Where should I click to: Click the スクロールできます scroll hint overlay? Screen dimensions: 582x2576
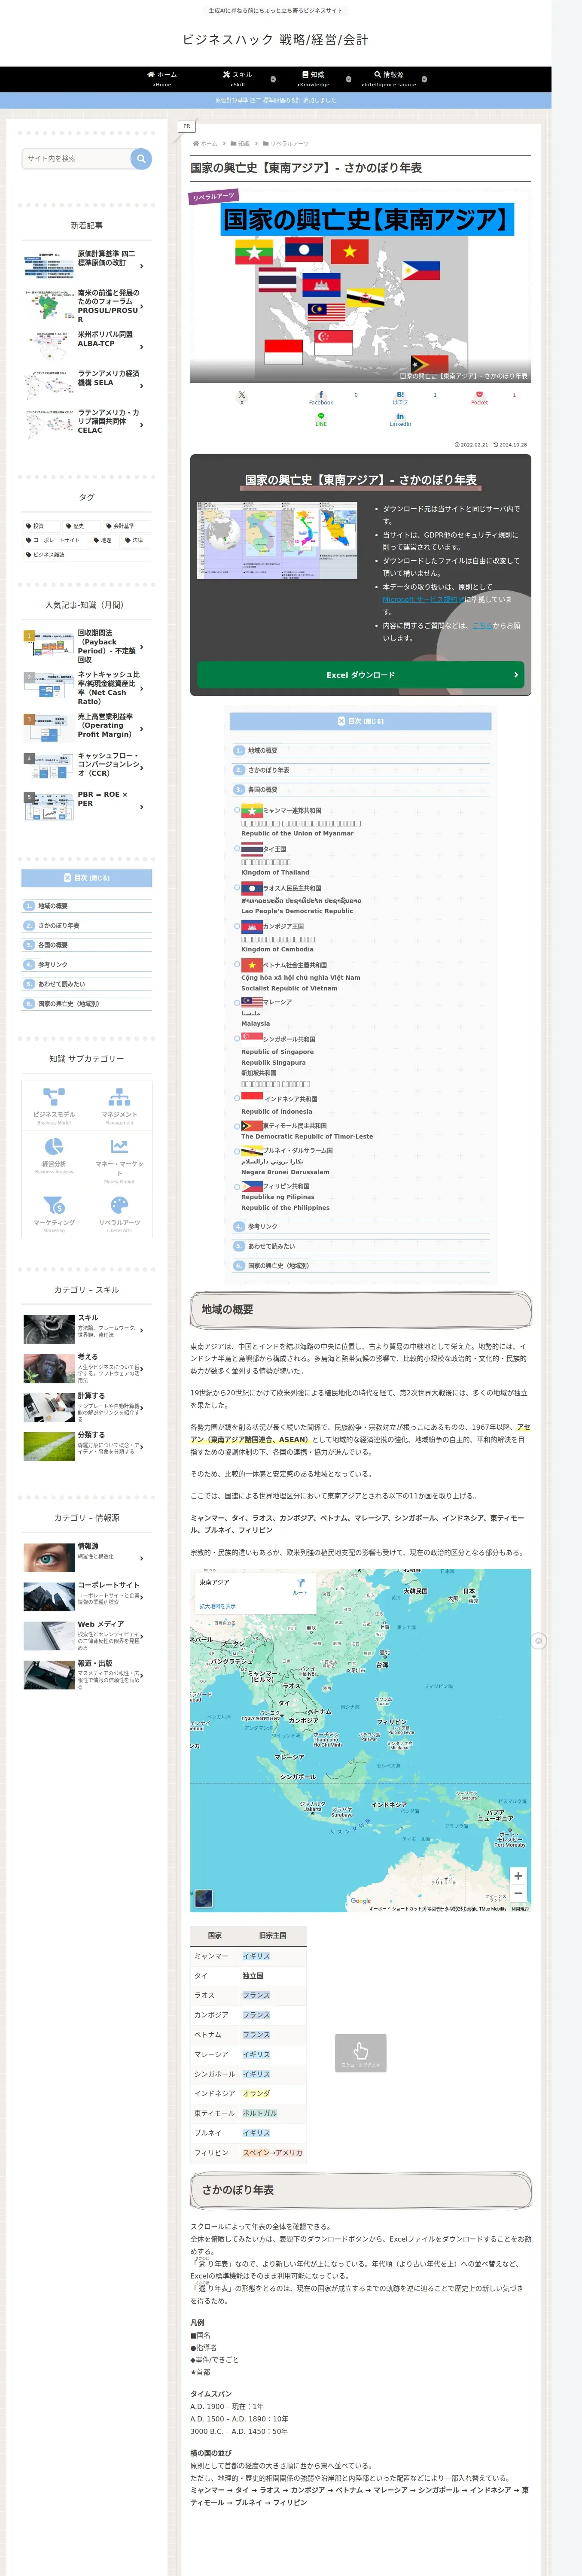click(x=360, y=2053)
